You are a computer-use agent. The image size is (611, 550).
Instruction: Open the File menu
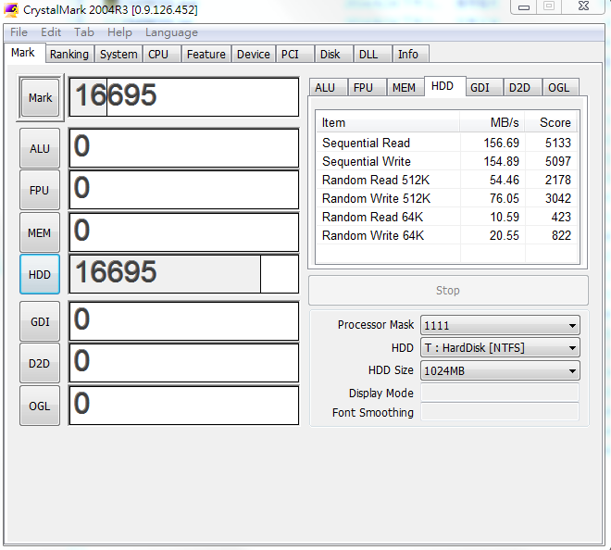[x=19, y=32]
